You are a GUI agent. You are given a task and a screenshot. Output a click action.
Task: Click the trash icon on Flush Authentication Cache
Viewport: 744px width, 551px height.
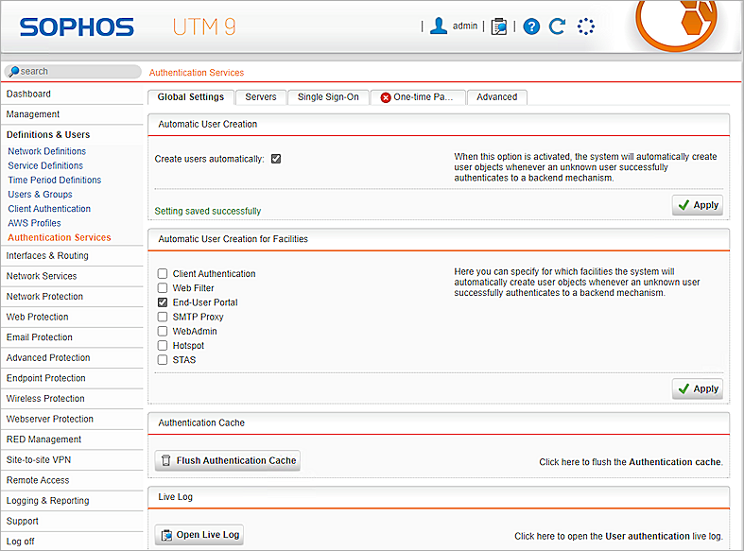tap(166, 460)
